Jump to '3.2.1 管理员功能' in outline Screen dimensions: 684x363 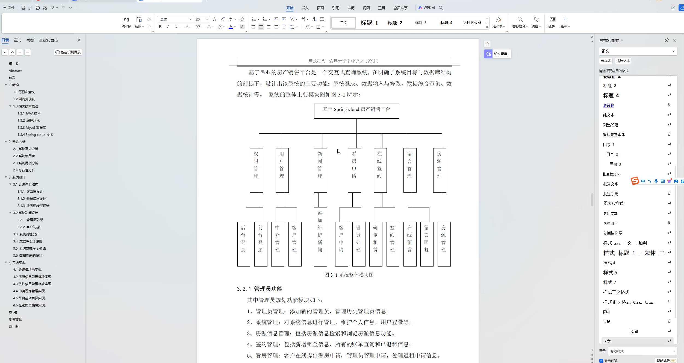coord(30,220)
